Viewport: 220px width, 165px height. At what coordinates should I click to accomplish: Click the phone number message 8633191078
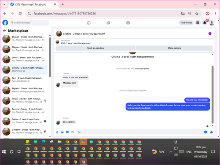[69, 122]
